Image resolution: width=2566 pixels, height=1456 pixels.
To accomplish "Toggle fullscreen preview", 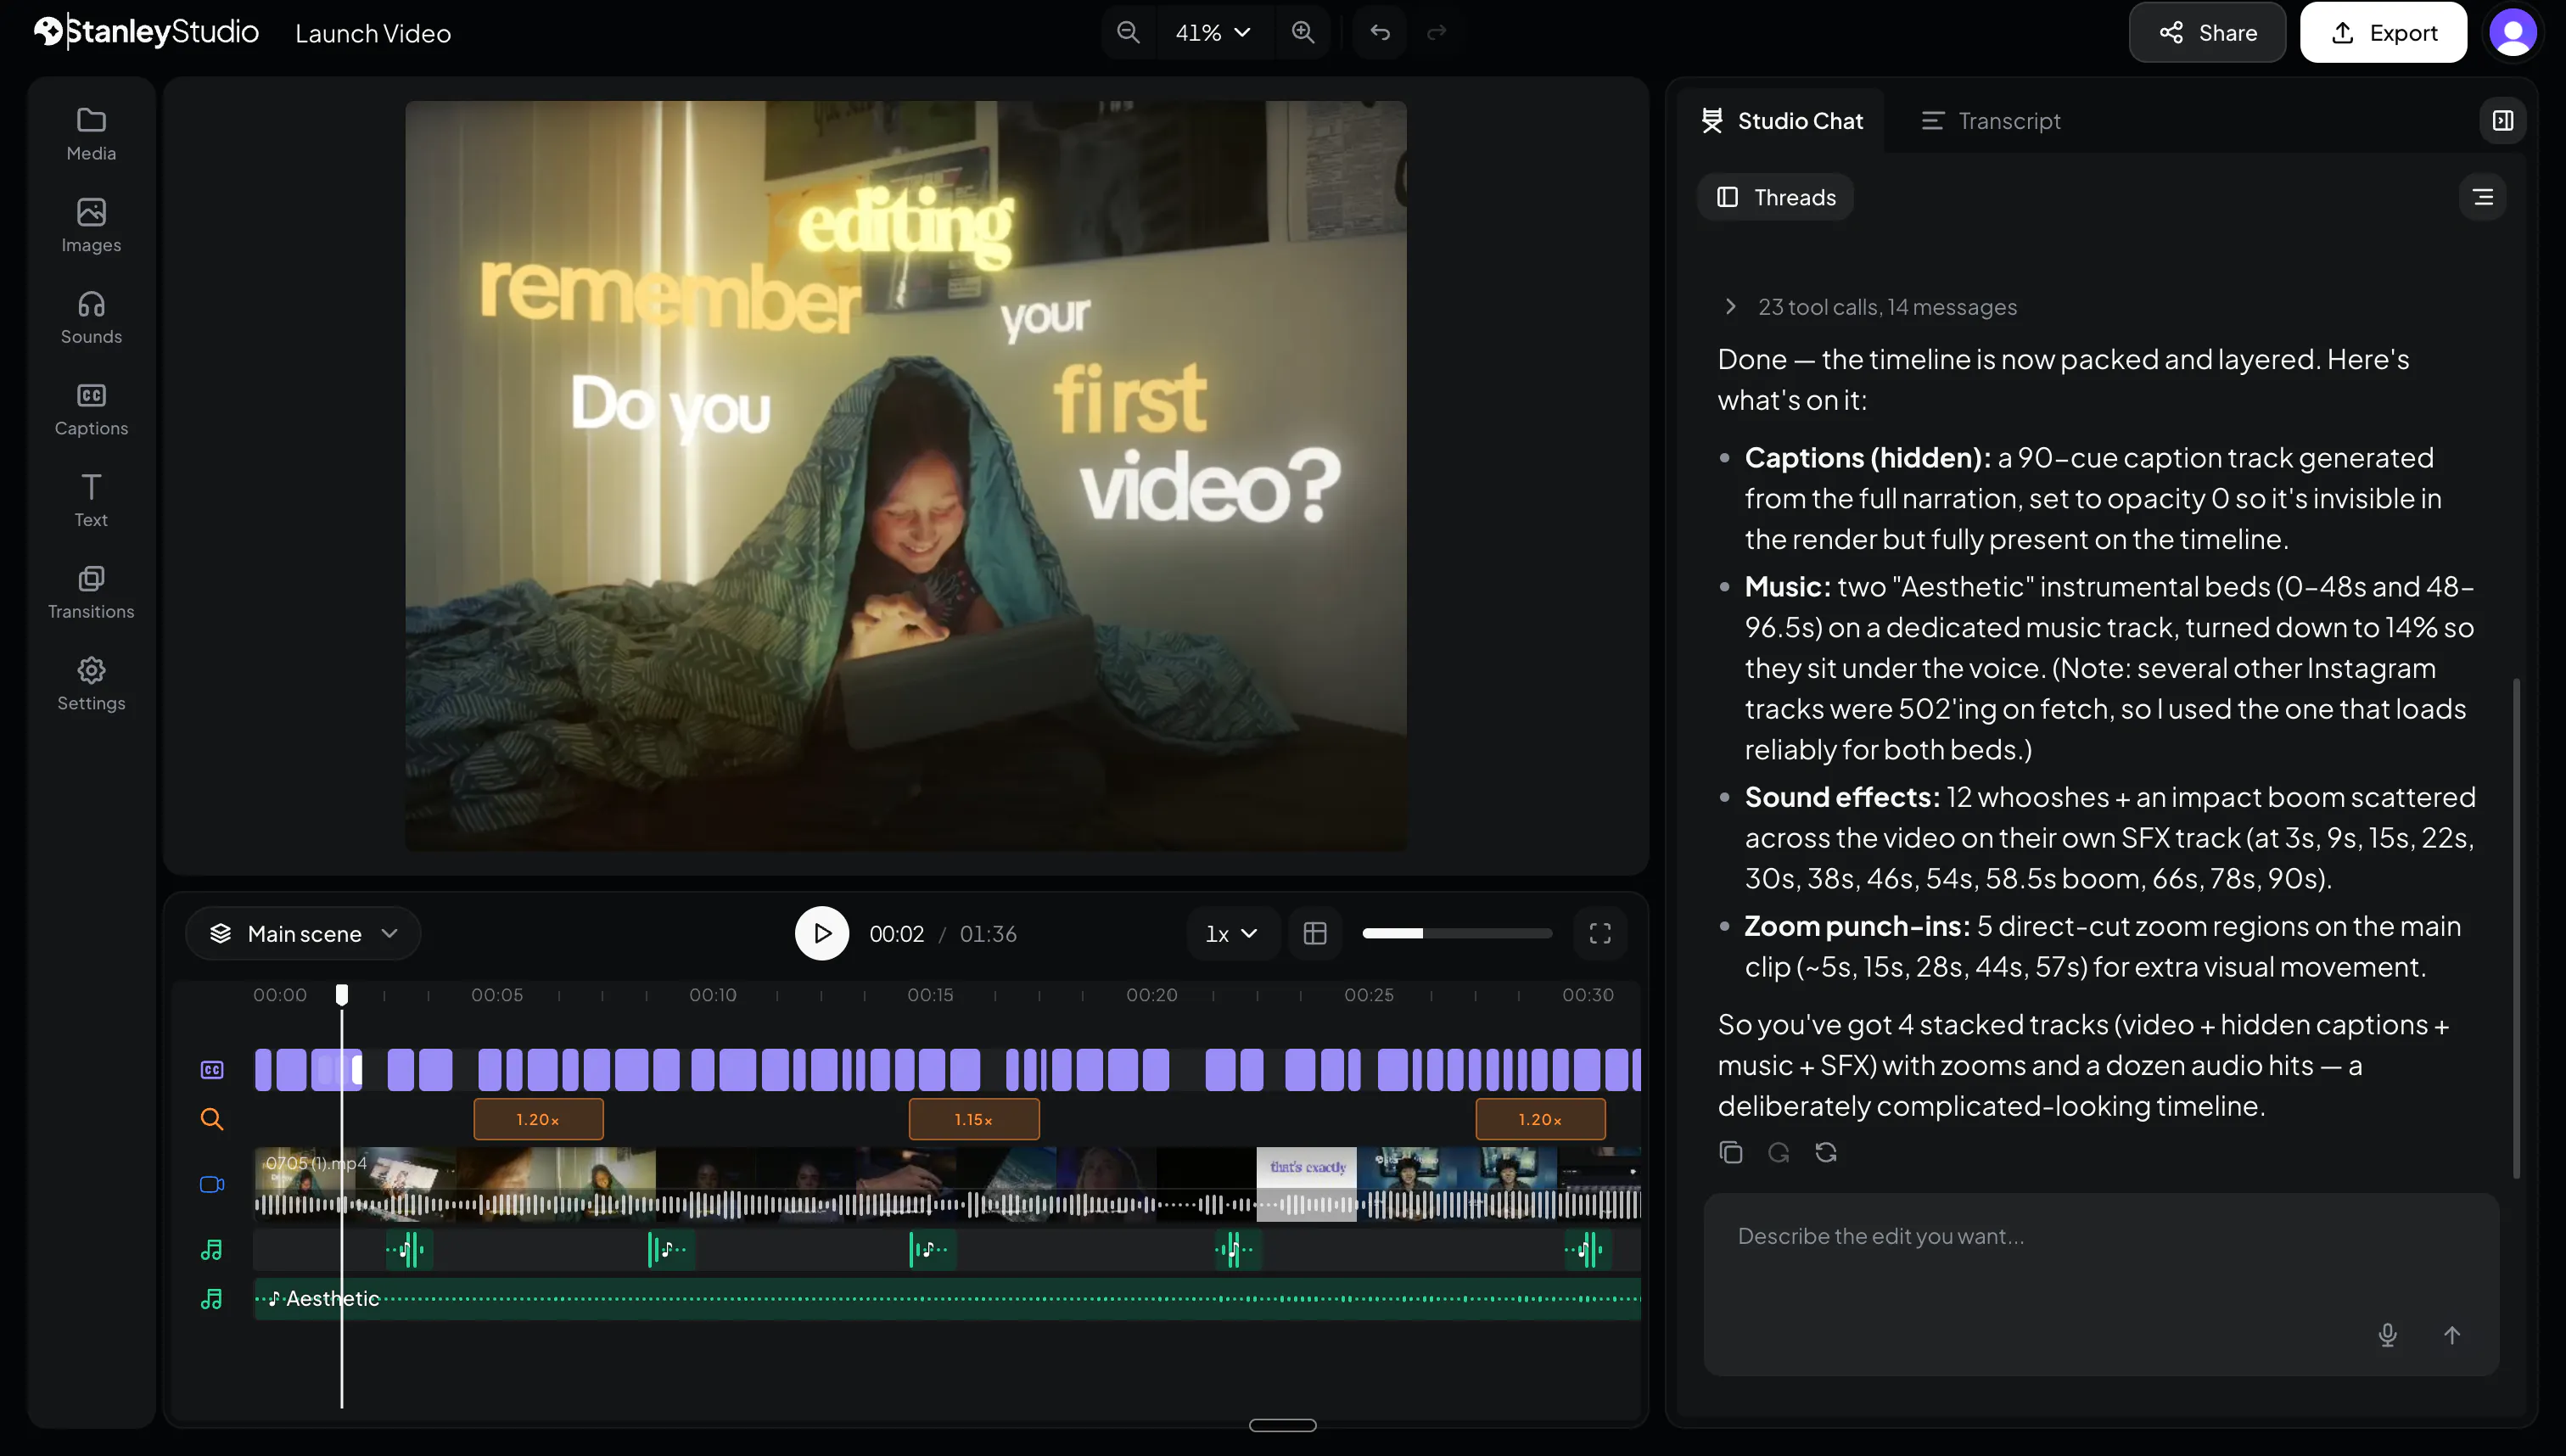I will [1600, 933].
